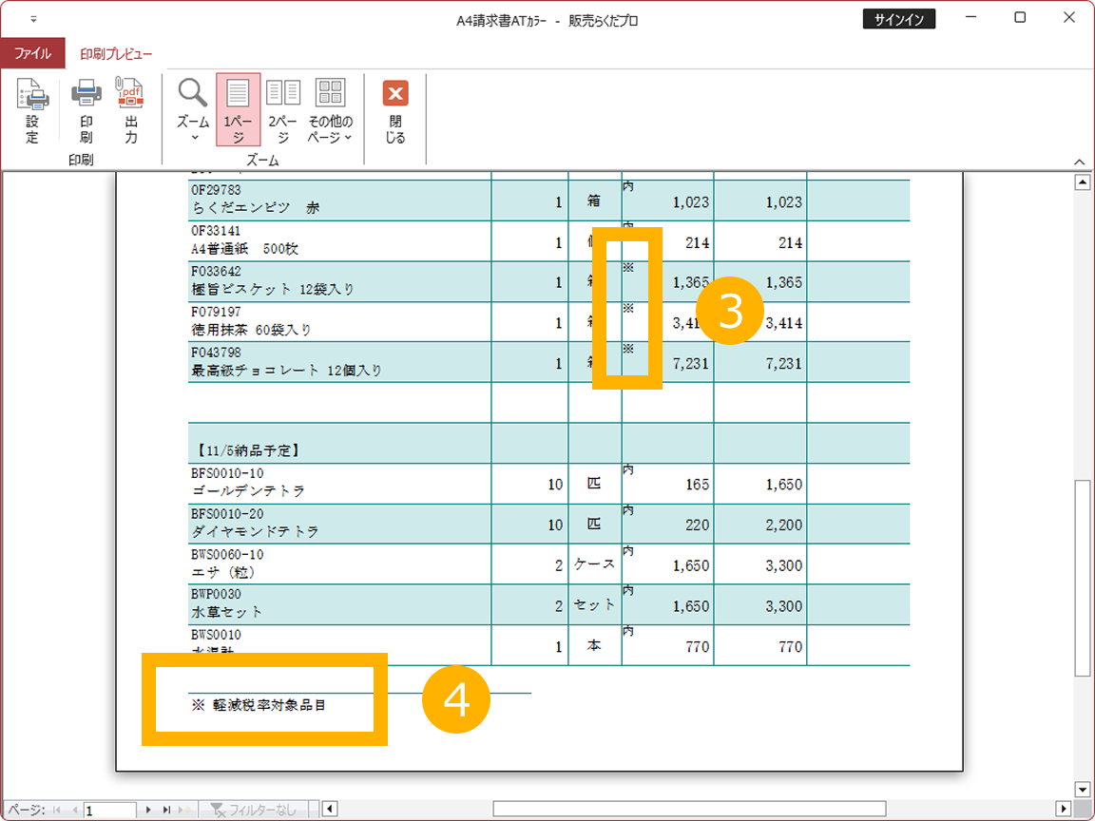Click the 出力 PDF export icon
The height and width of the screenshot is (821, 1095).
[130, 94]
